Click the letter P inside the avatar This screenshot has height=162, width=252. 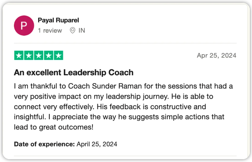point(24,26)
